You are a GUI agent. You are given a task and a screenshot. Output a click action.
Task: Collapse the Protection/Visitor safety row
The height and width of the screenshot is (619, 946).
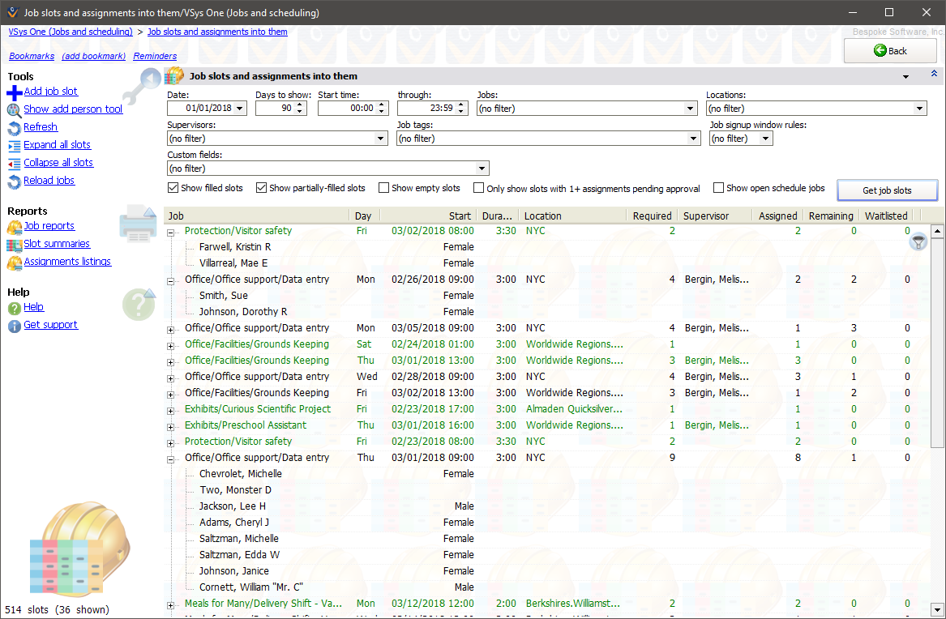169,231
